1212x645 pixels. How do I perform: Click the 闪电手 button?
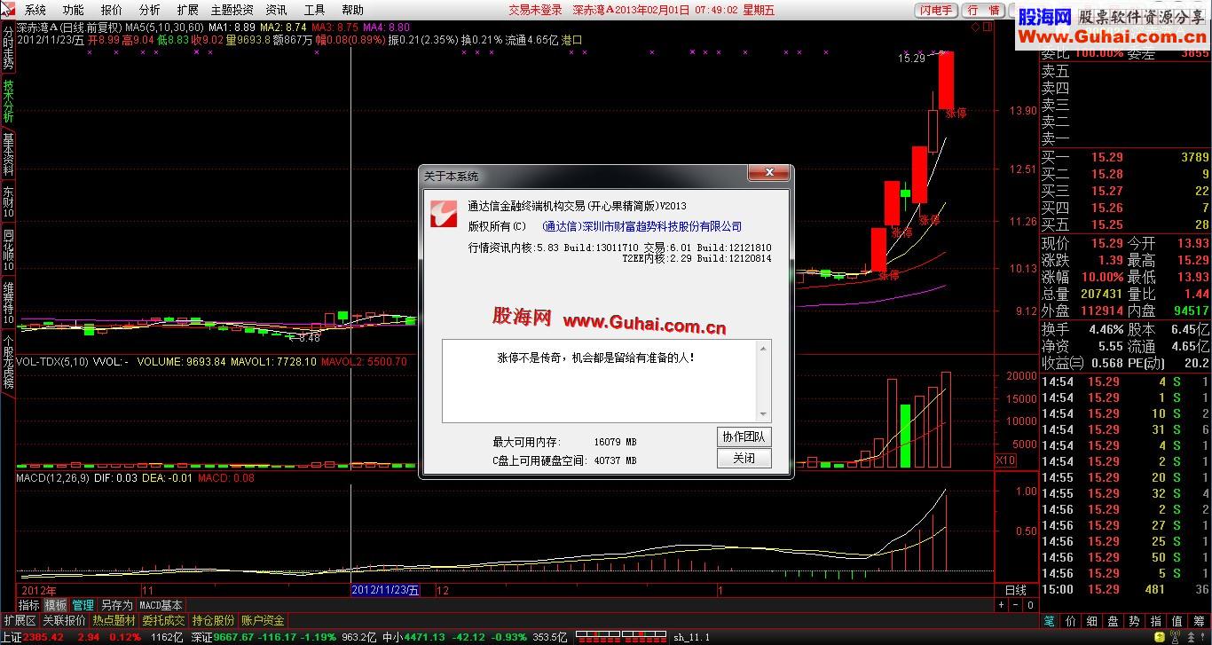pos(935,10)
